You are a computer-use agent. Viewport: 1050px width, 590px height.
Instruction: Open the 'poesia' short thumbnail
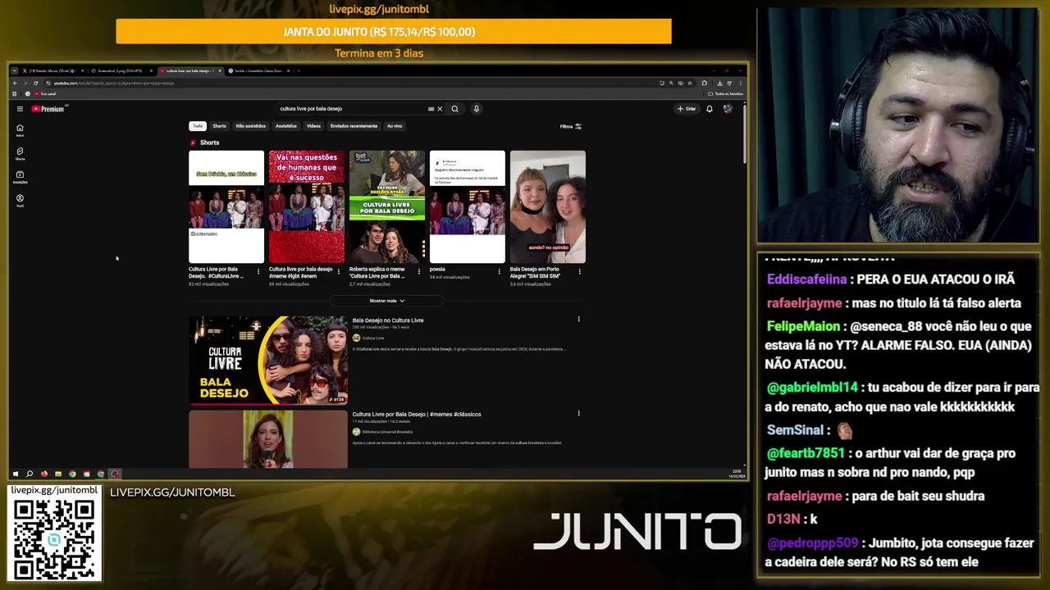tap(468, 206)
